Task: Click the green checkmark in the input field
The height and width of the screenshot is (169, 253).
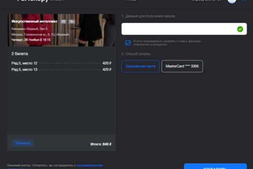Action: click(x=240, y=29)
